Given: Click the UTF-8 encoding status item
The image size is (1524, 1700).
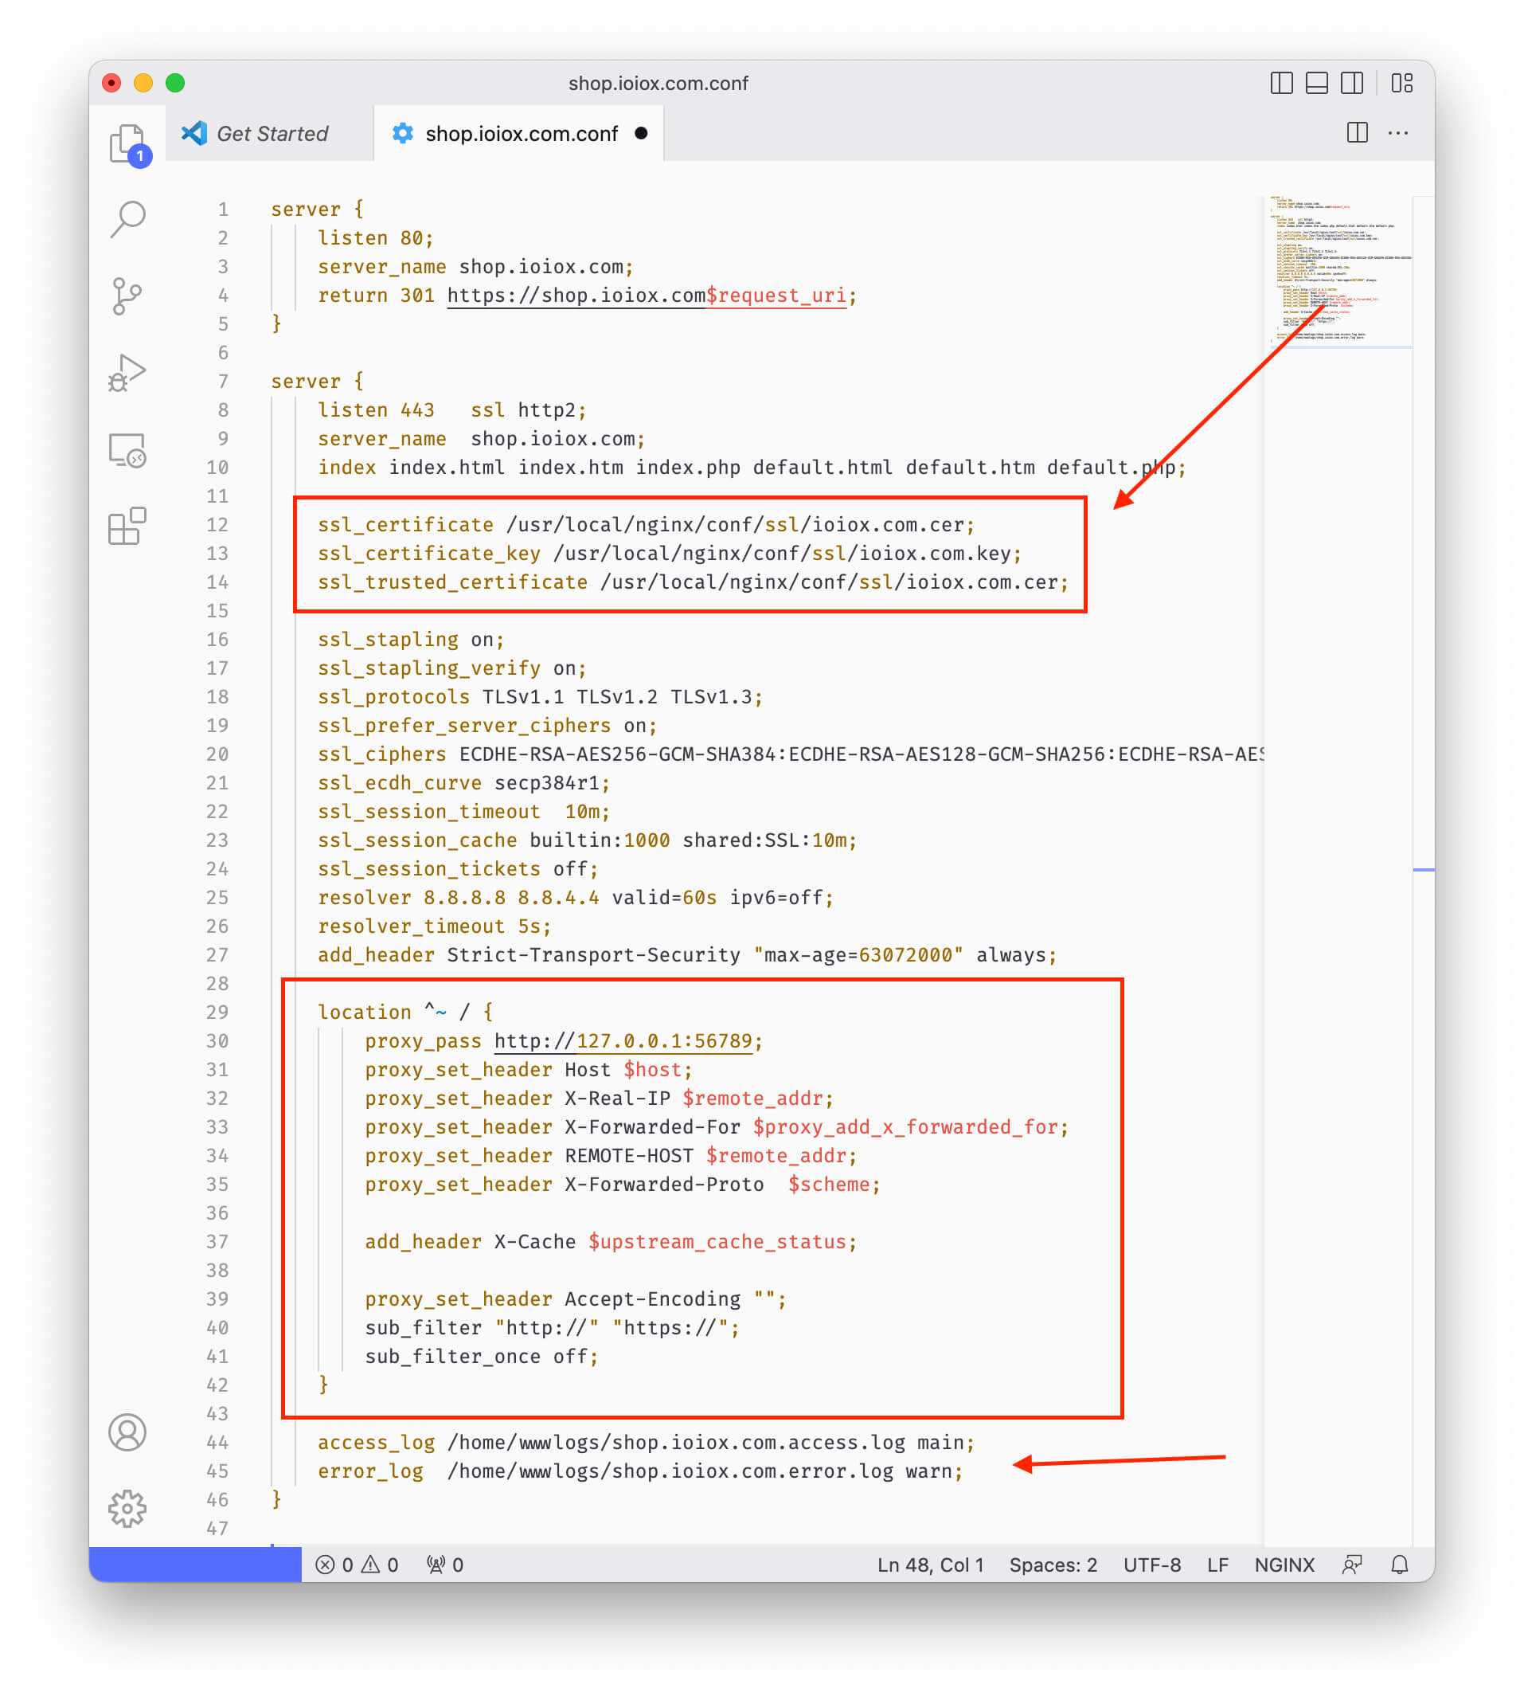Looking at the screenshot, I should click(1151, 1565).
